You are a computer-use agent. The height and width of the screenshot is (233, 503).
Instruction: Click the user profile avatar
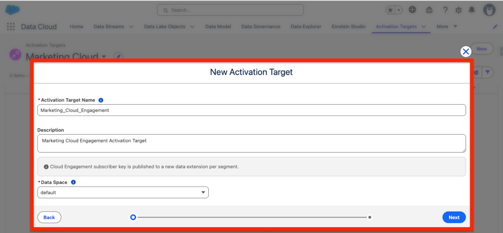pyautogui.click(x=489, y=10)
